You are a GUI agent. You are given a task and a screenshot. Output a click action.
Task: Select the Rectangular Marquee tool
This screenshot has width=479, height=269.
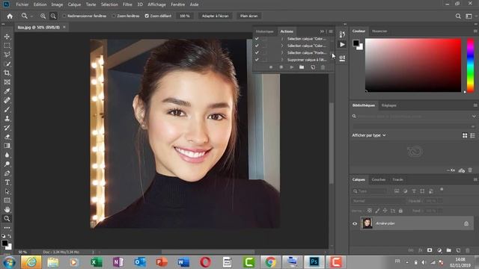pyautogui.click(x=7, y=46)
